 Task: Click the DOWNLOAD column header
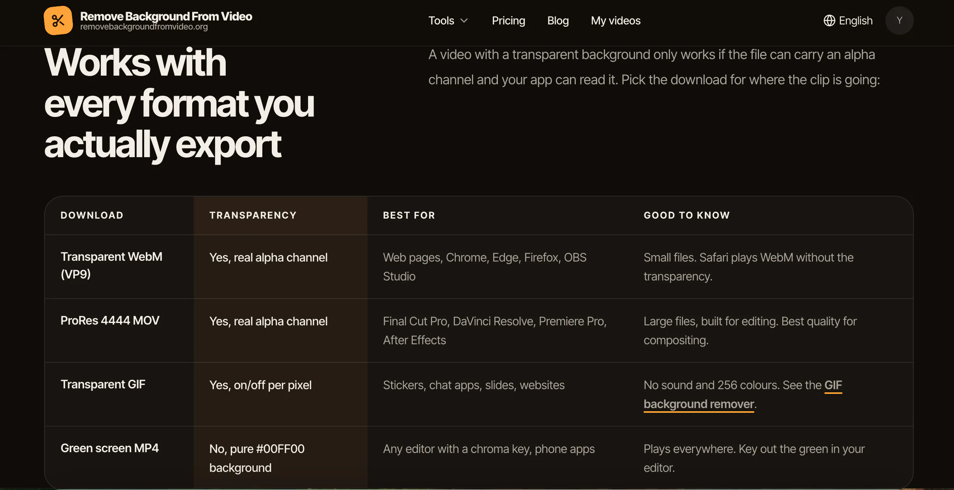[x=92, y=215]
